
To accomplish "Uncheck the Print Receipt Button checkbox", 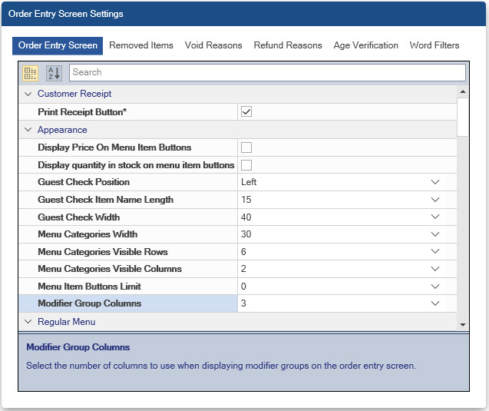I will 246,111.
